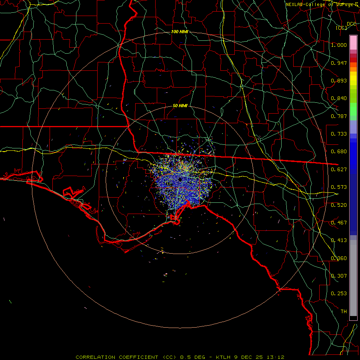Click the KTLH station identifier in the caption
This screenshot has width=360, height=360.
223,357
